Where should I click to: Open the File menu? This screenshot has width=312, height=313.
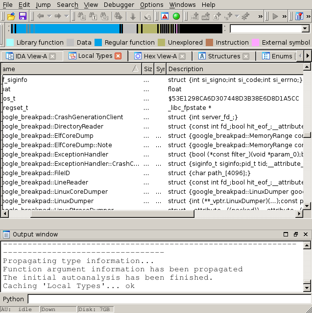point(7,4)
